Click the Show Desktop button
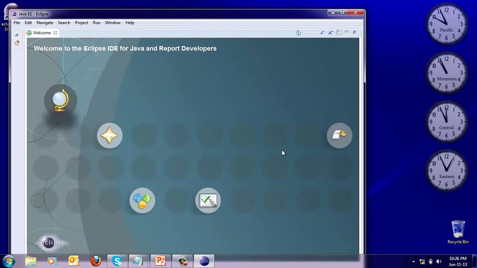This screenshot has width=477, height=268. coord(474,261)
